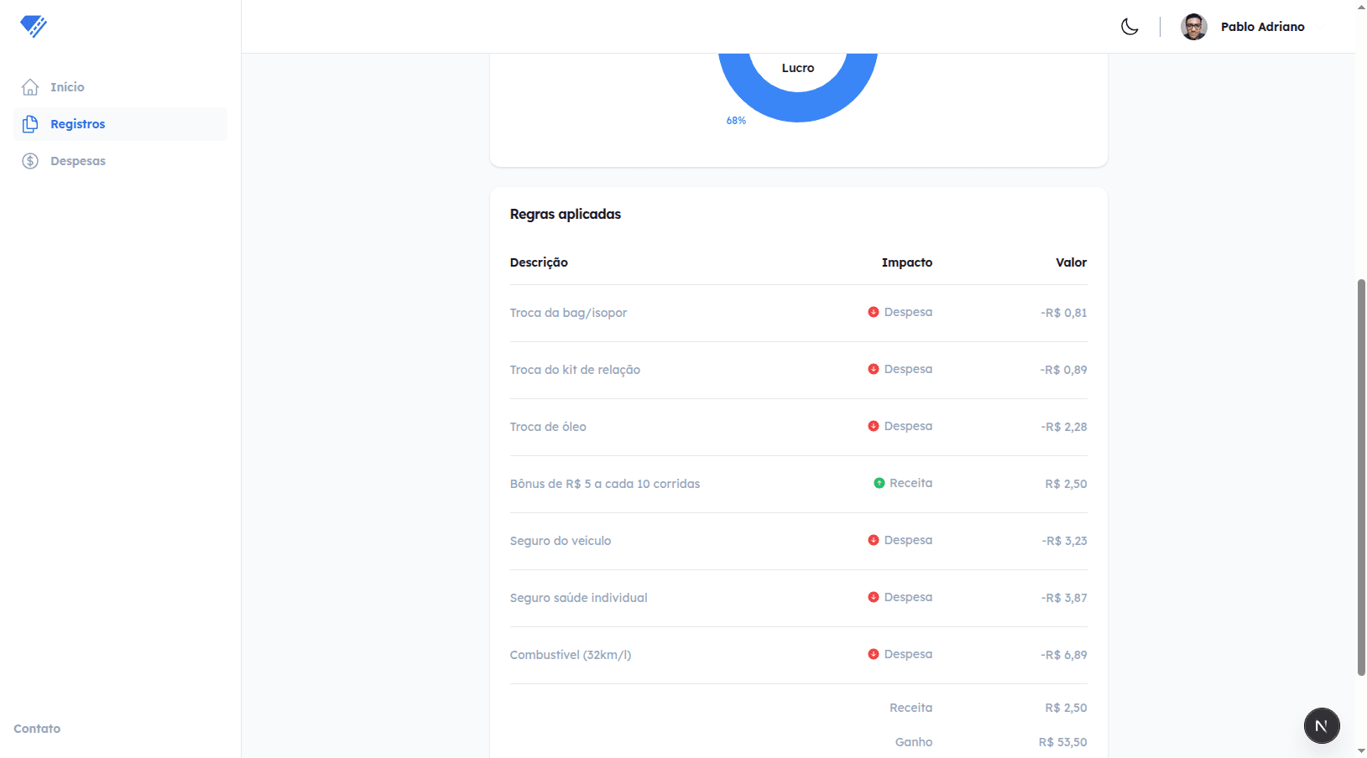Click the red icon beside Troca da bag/isopor
The image size is (1367, 758).
pyautogui.click(x=874, y=312)
